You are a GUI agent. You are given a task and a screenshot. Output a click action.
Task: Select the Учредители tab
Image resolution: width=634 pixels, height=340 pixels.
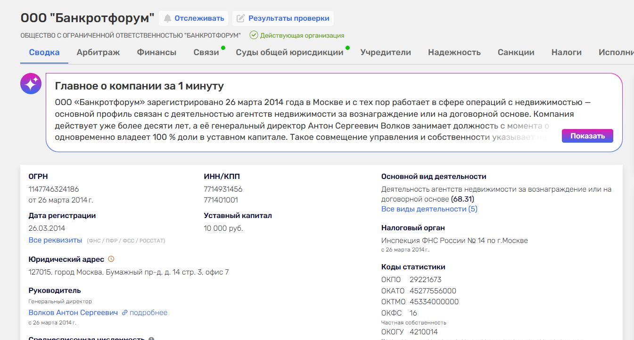386,52
